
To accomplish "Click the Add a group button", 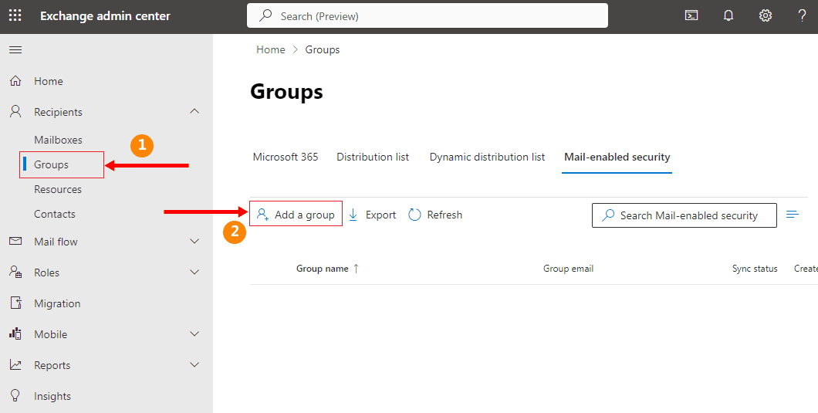I will tap(296, 215).
